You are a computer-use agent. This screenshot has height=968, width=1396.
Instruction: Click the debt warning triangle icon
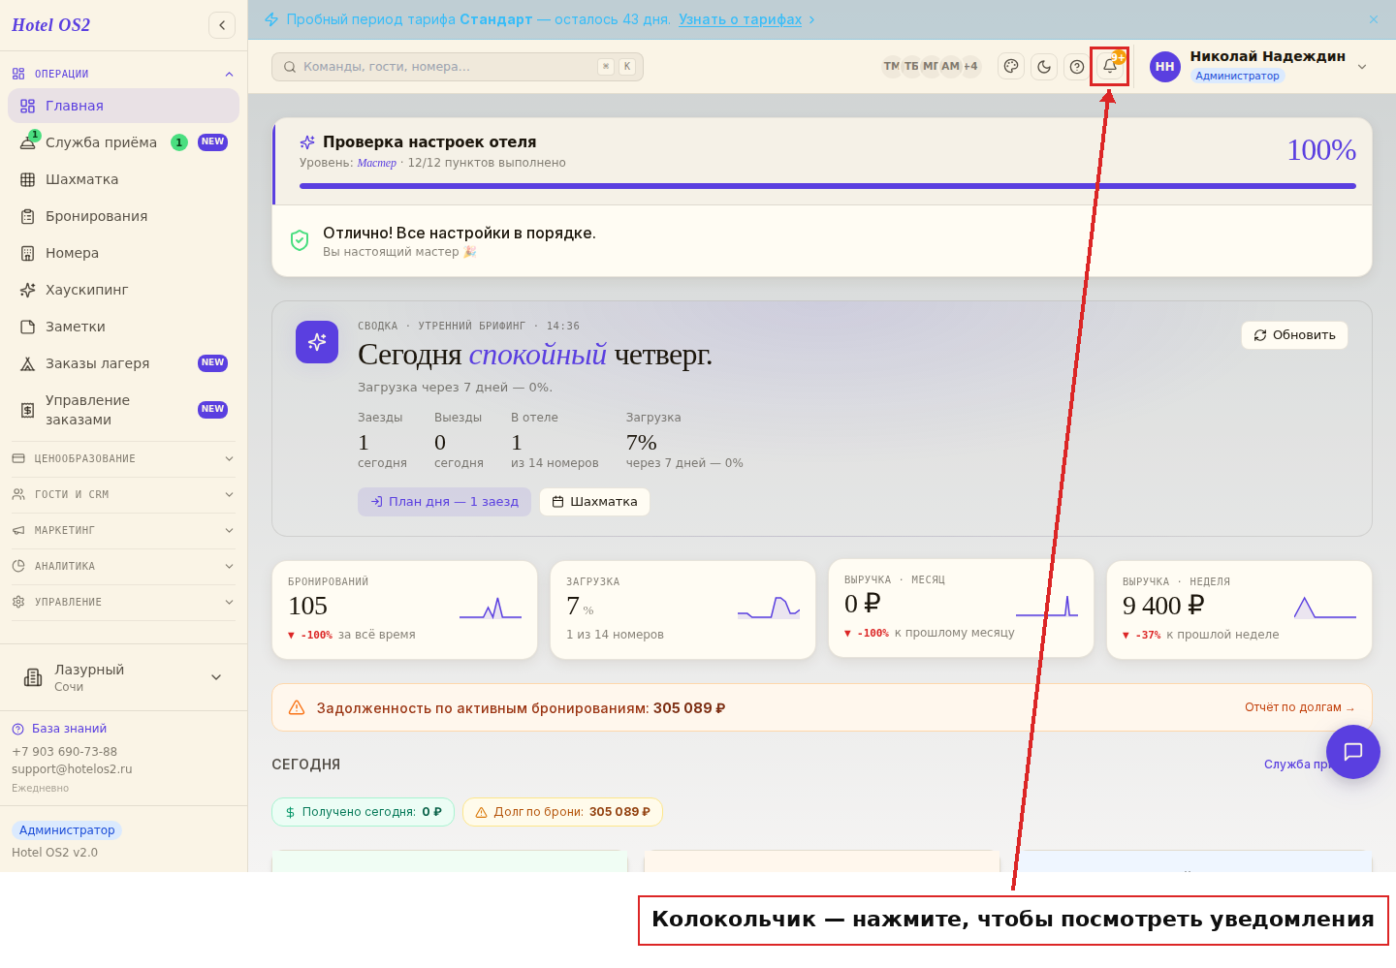(x=297, y=708)
